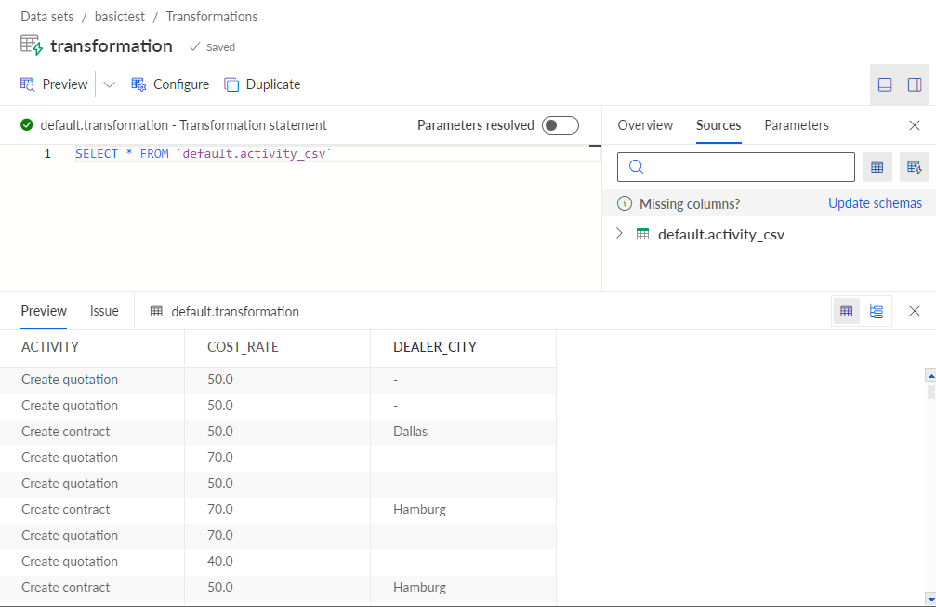Image resolution: width=936 pixels, height=607 pixels.
Task: Toggle the Parameters resolved switch
Action: point(560,125)
